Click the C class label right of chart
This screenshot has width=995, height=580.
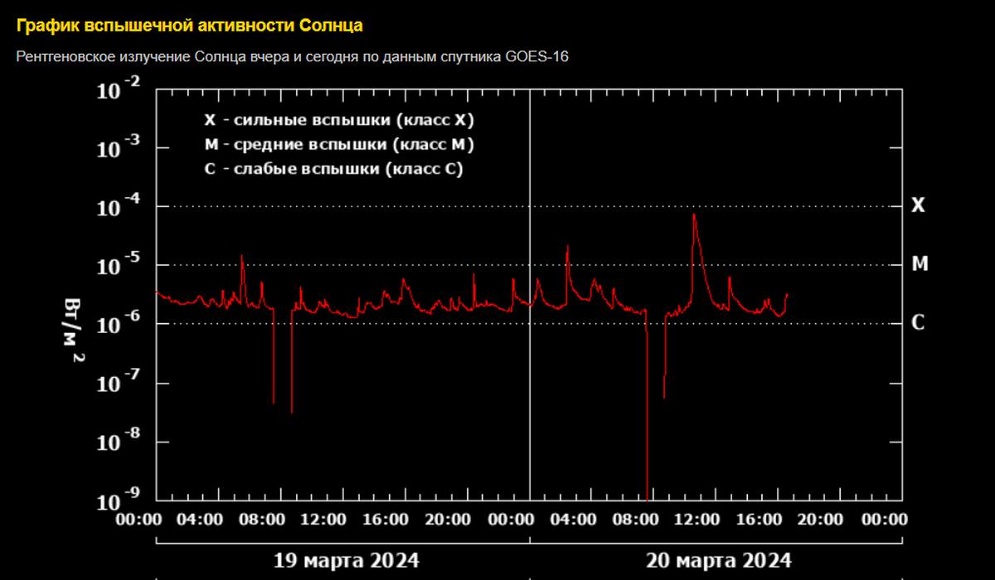tap(918, 323)
